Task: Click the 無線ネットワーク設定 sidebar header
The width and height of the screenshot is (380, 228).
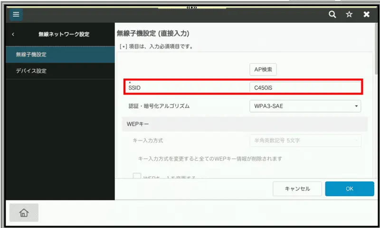Action: 64,34
